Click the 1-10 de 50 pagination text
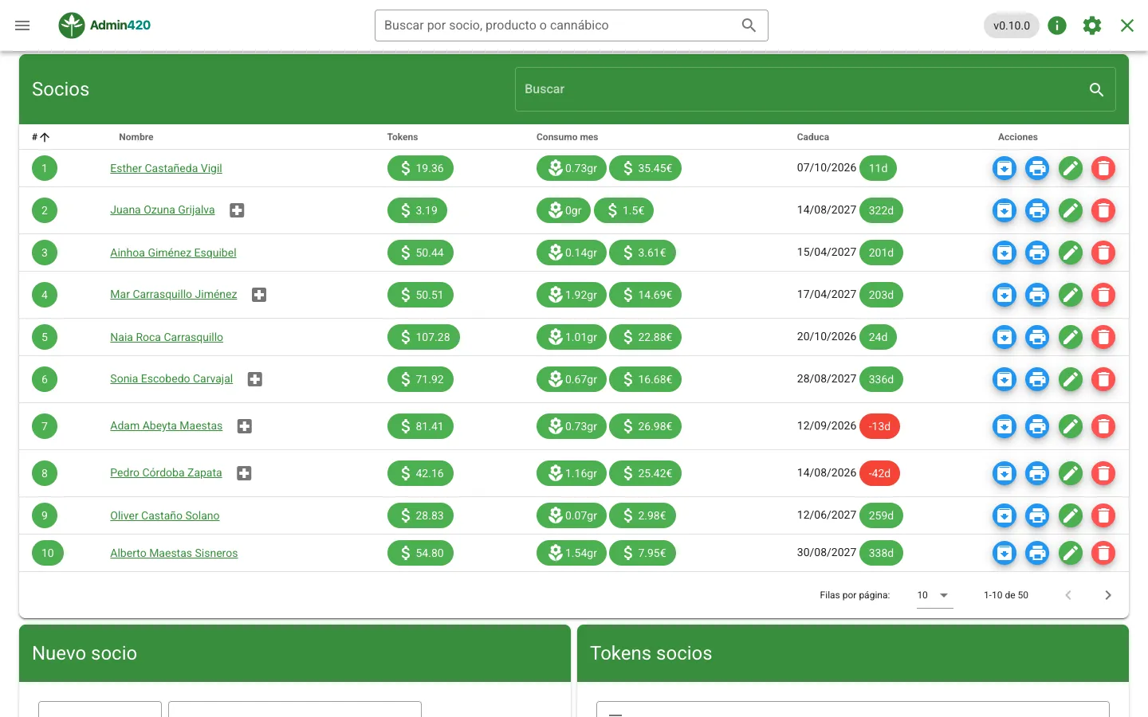Viewport: 1148px width, 717px height. pyautogui.click(x=1006, y=595)
